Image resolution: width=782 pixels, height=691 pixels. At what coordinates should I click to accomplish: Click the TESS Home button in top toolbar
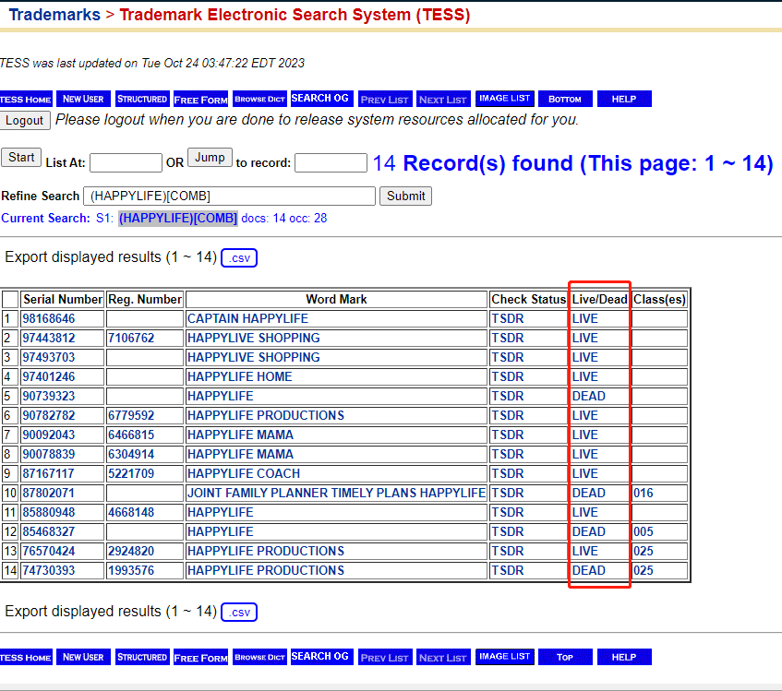tap(25, 99)
